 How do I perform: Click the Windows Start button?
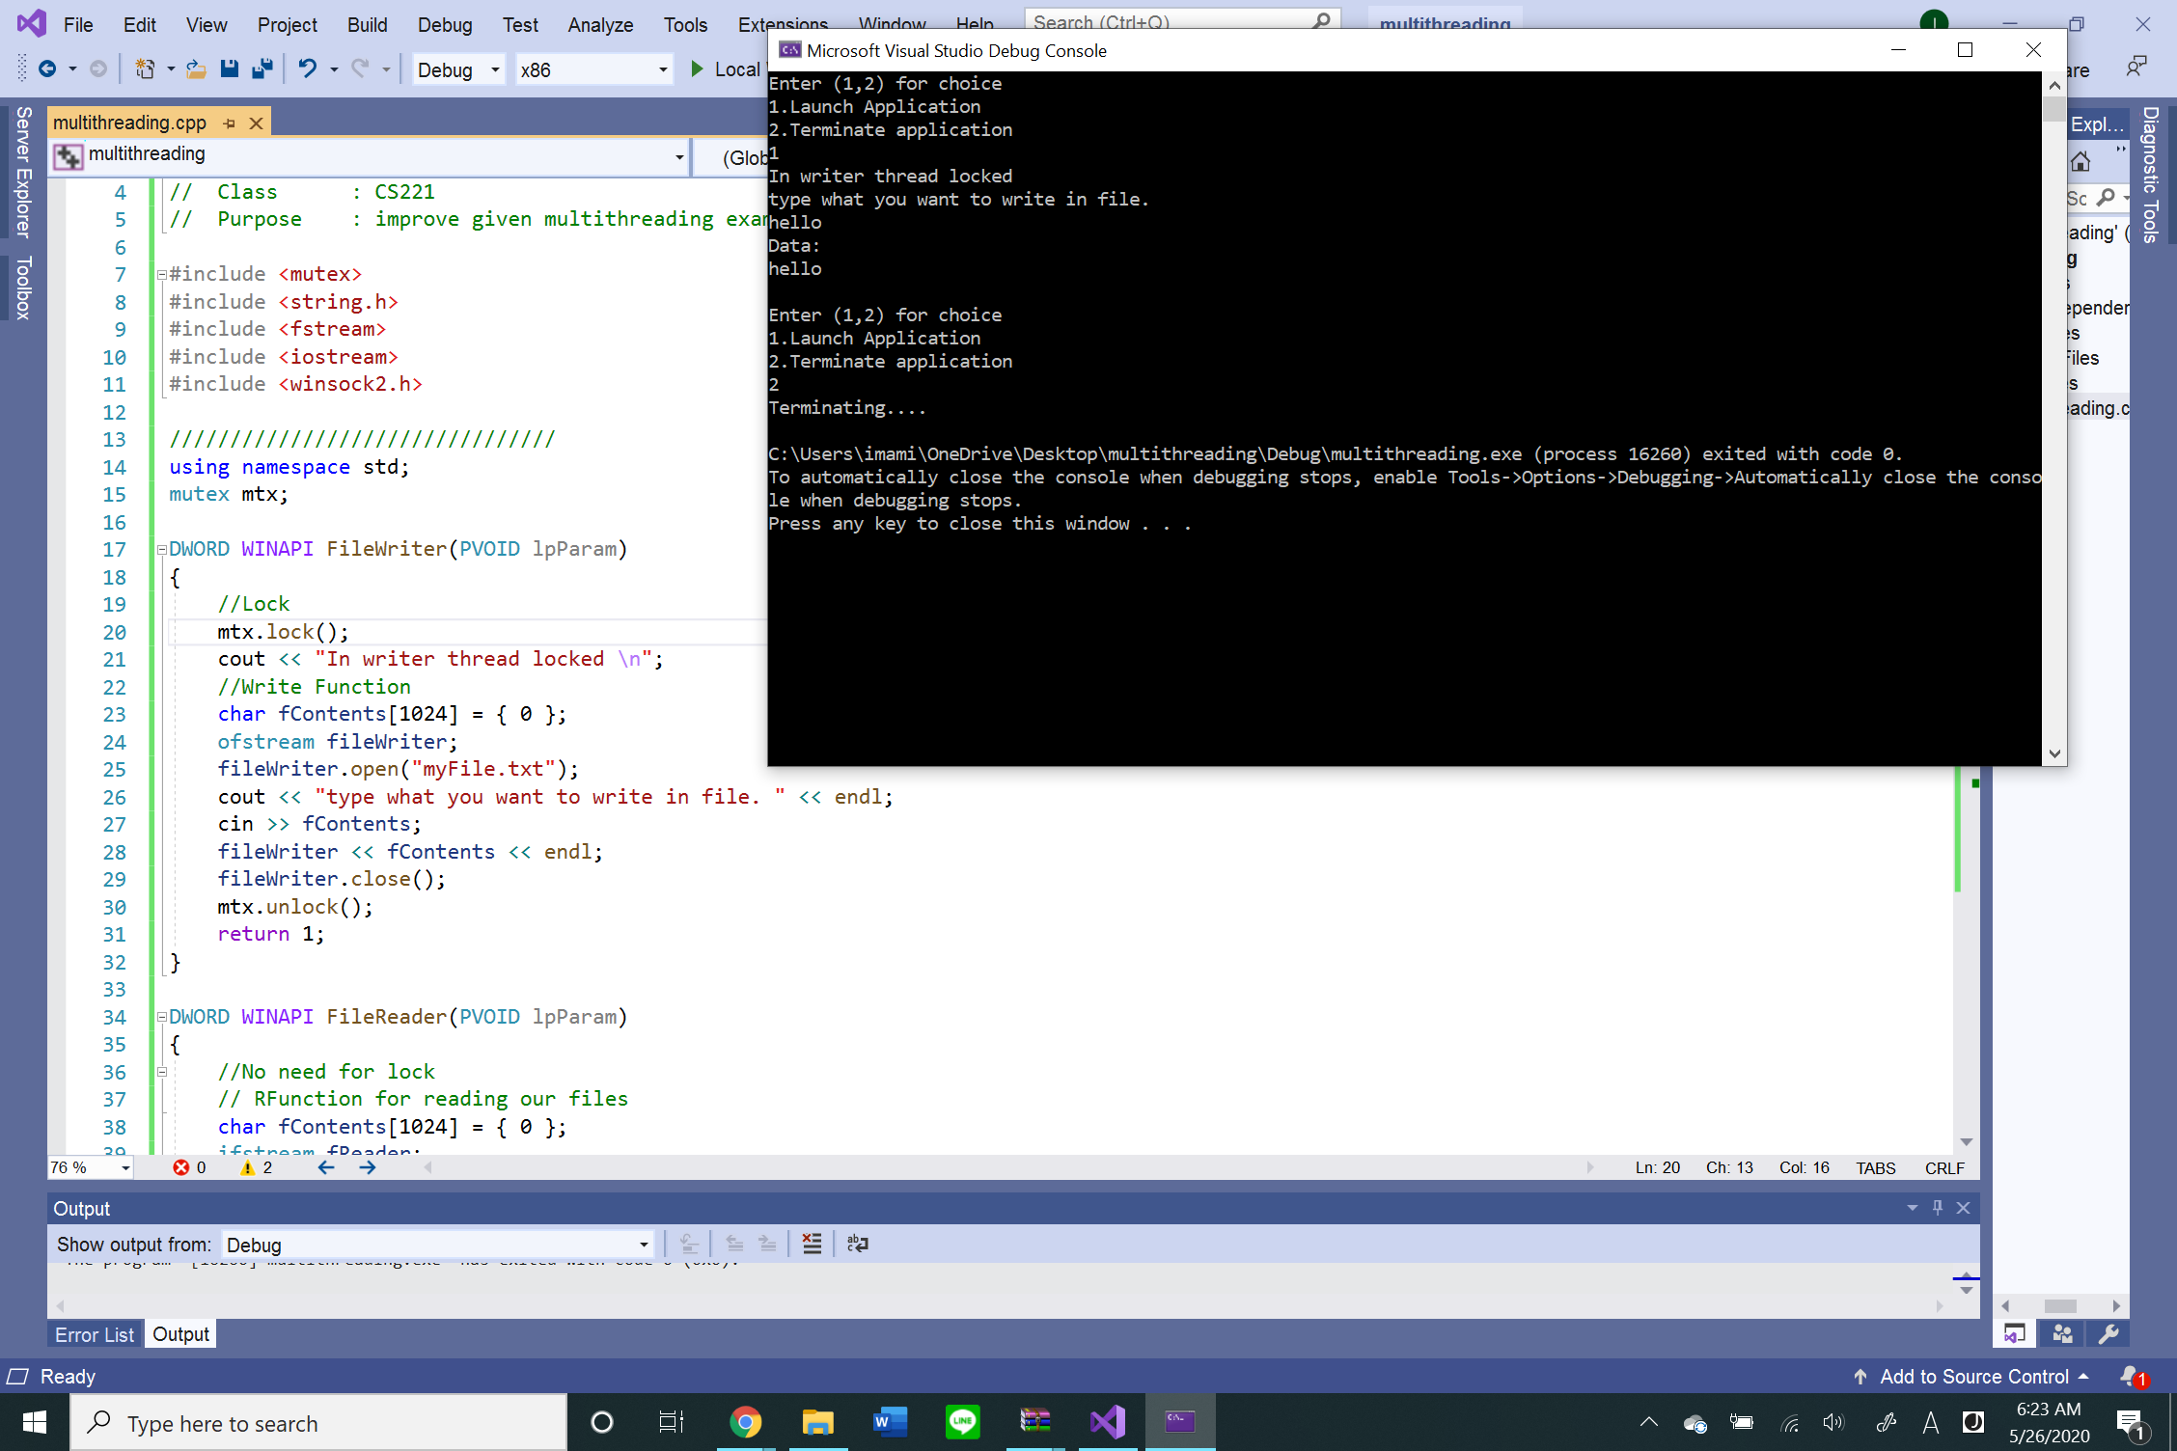(35, 1422)
